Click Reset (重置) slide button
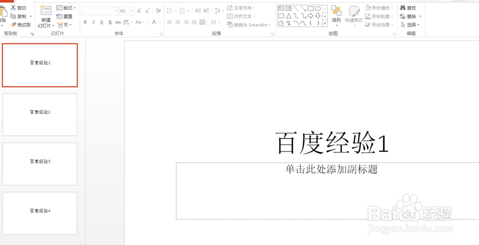This screenshot has width=479, height=245. point(65,16)
